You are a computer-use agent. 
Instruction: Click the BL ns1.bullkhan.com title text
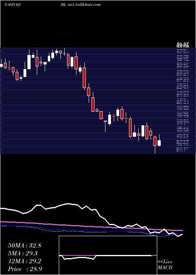click(81, 5)
